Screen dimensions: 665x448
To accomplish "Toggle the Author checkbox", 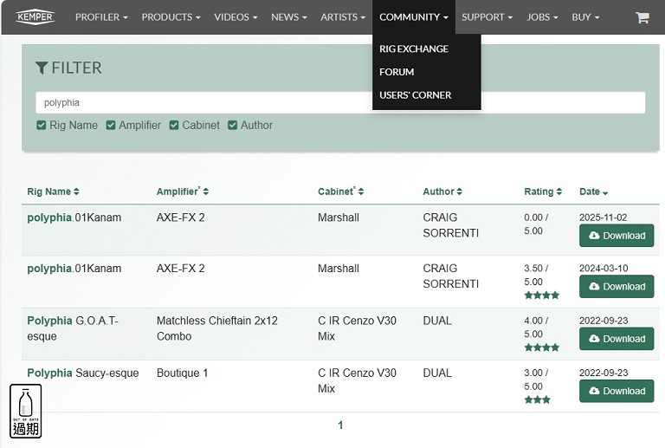I will (232, 125).
